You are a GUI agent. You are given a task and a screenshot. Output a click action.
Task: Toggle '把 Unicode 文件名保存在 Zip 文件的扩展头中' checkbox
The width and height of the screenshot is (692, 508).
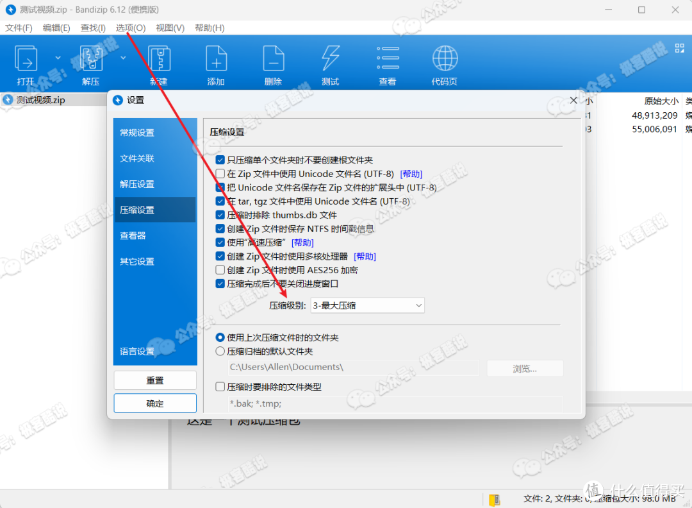[220, 187]
